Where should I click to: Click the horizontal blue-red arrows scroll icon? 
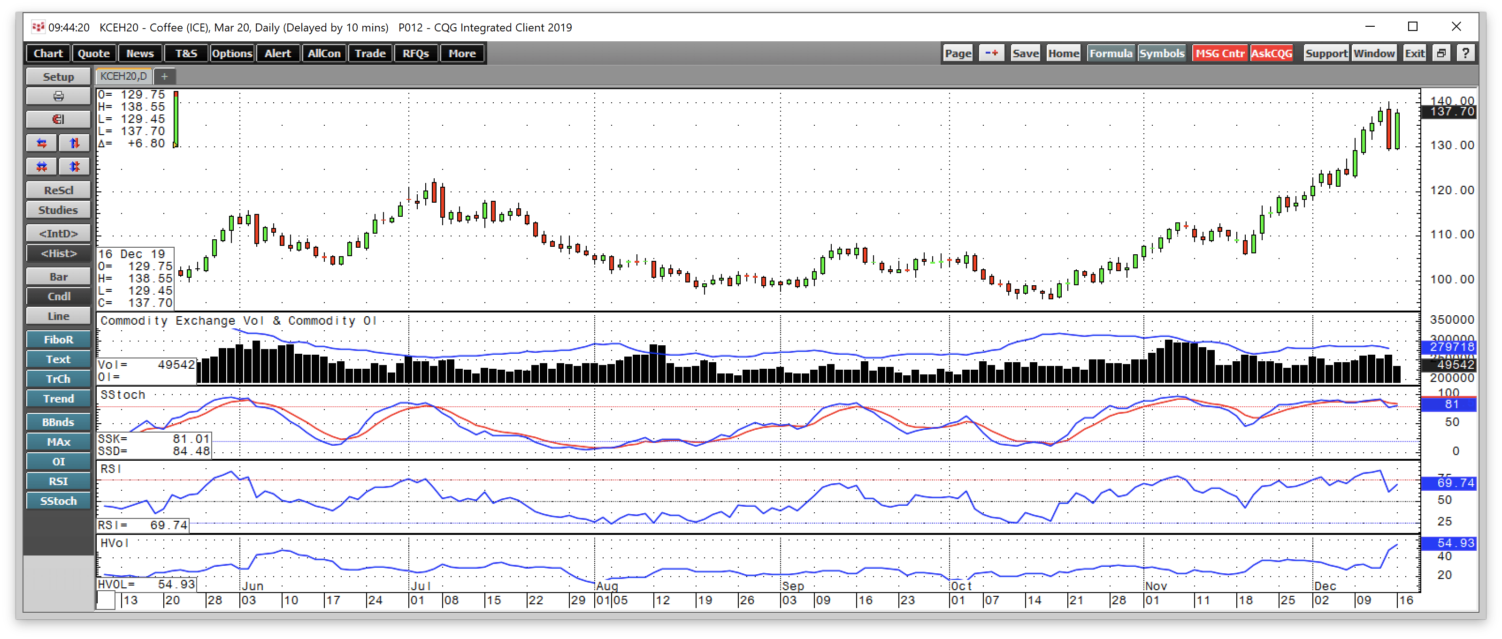pos(42,143)
